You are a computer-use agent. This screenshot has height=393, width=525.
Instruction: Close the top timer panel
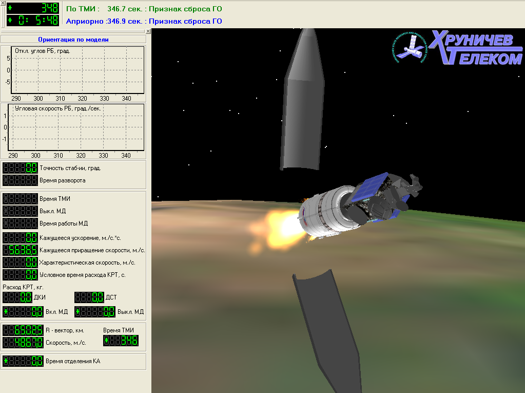(3, 3)
